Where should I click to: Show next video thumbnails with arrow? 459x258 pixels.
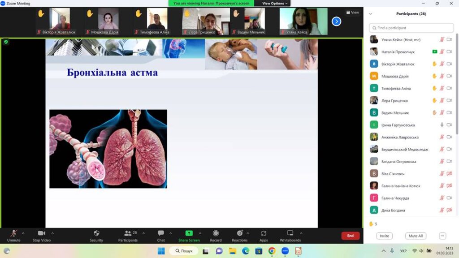336,21
